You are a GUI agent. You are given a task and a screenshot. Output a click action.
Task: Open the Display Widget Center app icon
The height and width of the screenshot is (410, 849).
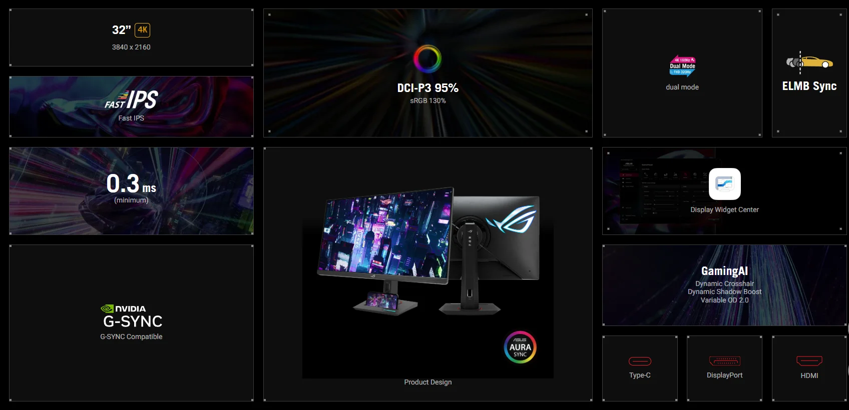tap(724, 184)
